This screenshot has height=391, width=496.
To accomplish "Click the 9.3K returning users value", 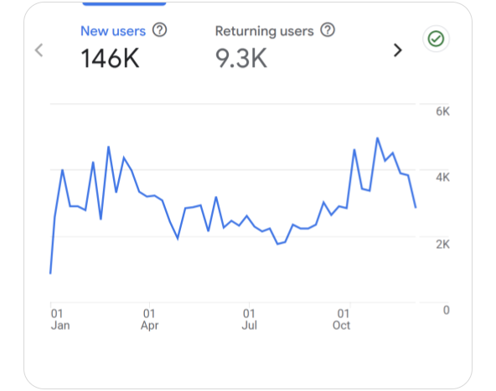I will tap(241, 59).
